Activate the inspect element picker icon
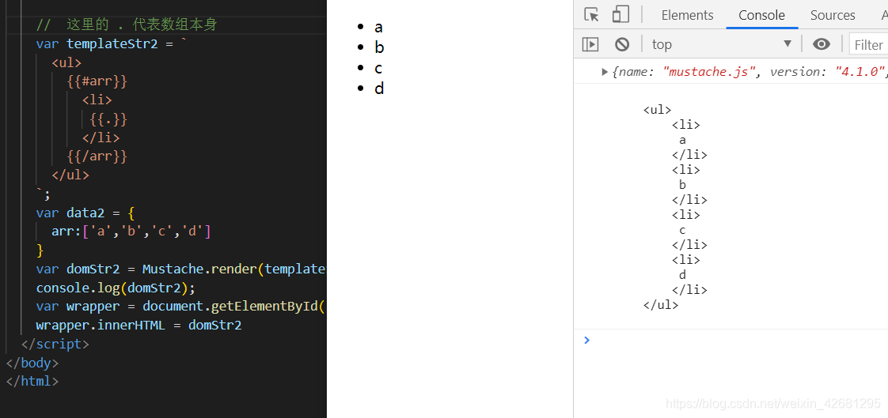The height and width of the screenshot is (418, 888). [x=591, y=15]
